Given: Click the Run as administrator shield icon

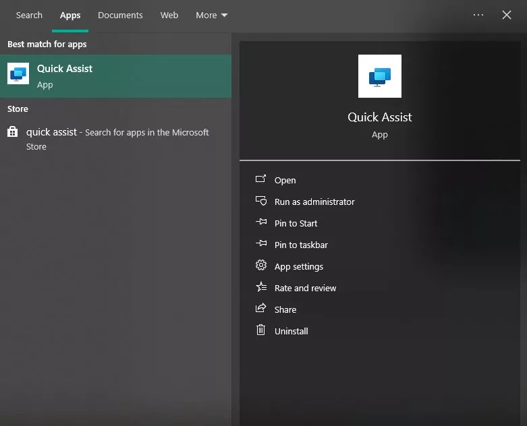Looking at the screenshot, I should [261, 201].
